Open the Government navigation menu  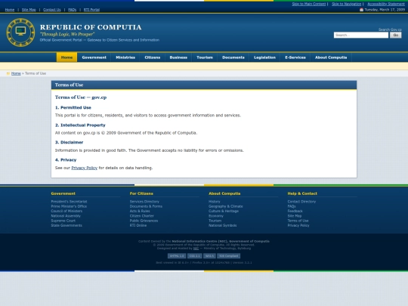pos(94,57)
